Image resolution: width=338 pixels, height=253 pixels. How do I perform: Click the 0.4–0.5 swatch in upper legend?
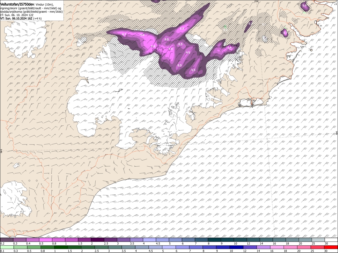(32, 240)
